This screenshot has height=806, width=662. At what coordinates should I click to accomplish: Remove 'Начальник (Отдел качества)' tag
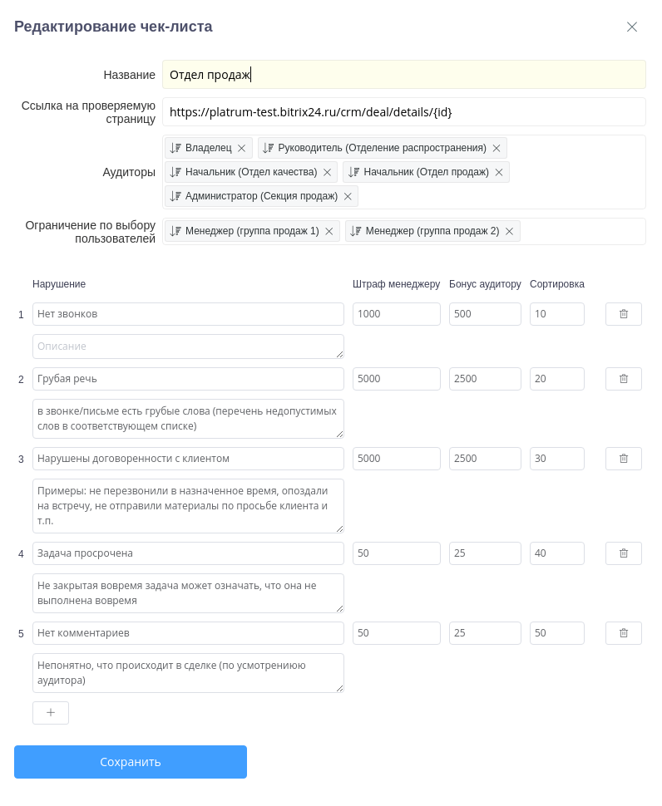pyautogui.click(x=327, y=172)
